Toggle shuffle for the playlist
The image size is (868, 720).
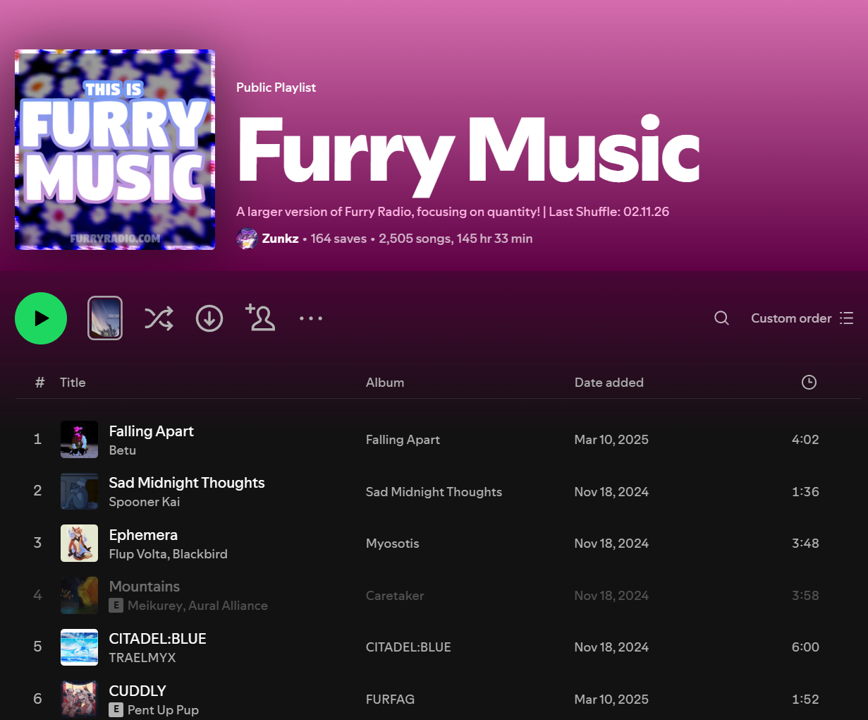159,318
